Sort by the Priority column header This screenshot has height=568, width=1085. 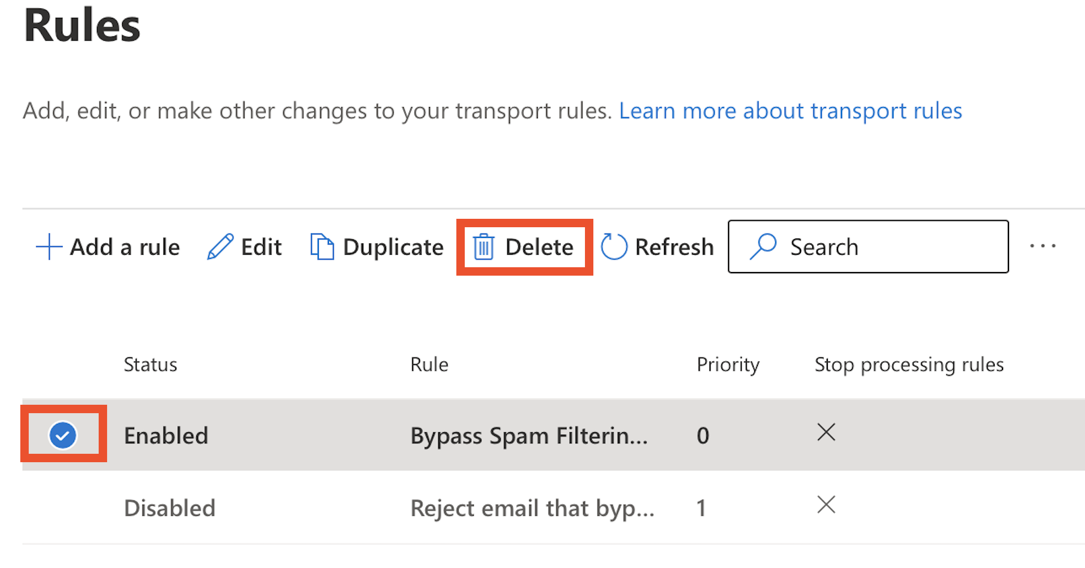pos(728,365)
